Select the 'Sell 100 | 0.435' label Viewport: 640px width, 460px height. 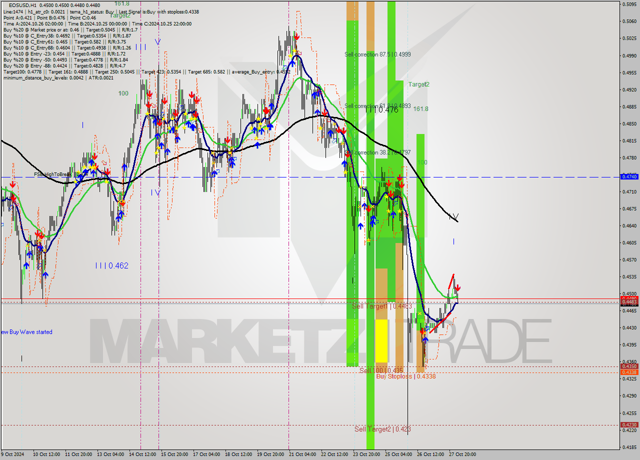click(381, 370)
